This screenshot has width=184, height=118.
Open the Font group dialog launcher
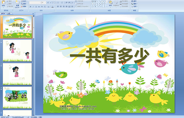[x=55, y=10]
